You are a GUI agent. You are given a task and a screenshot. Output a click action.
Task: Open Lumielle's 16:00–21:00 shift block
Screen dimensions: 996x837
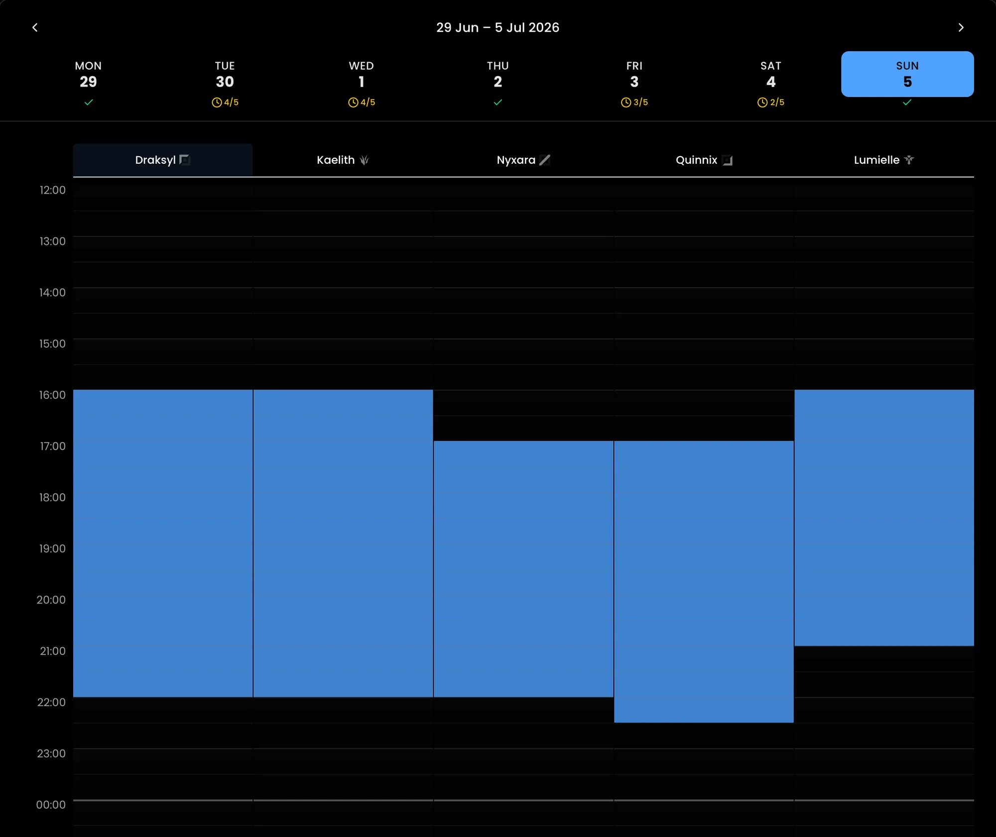click(884, 518)
